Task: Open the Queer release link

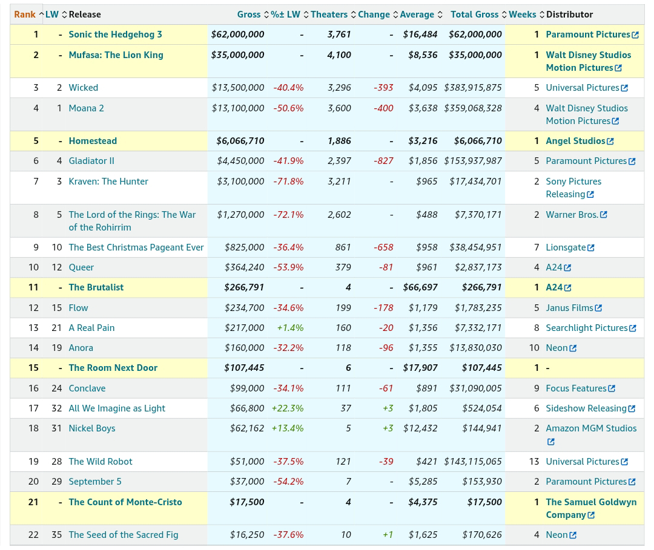Action: 81,267
